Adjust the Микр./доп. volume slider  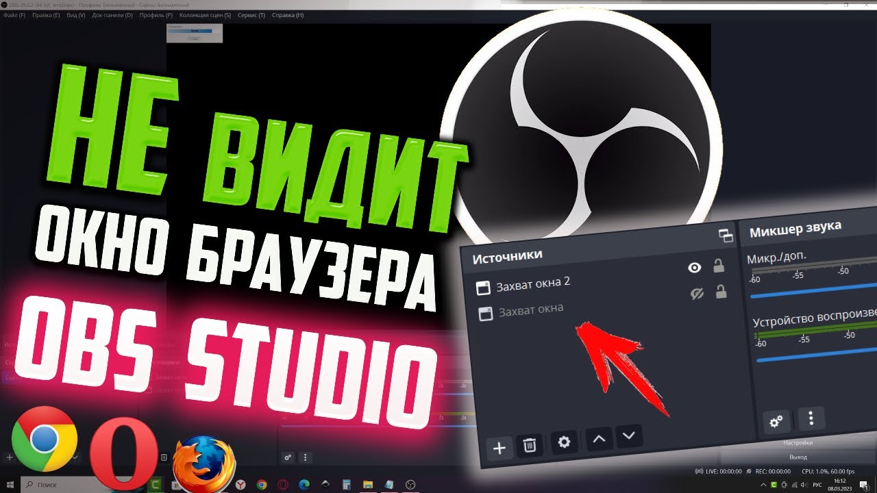[x=814, y=289]
